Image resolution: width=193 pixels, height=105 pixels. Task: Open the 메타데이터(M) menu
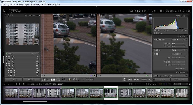coord(35,5)
